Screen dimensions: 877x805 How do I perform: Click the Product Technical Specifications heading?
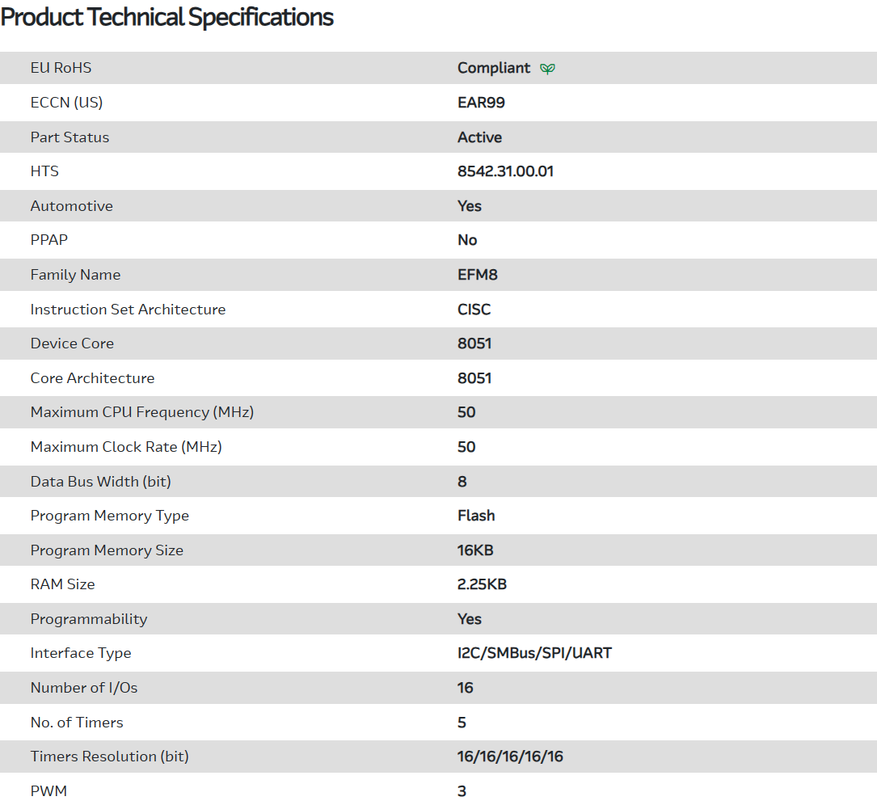(x=167, y=17)
